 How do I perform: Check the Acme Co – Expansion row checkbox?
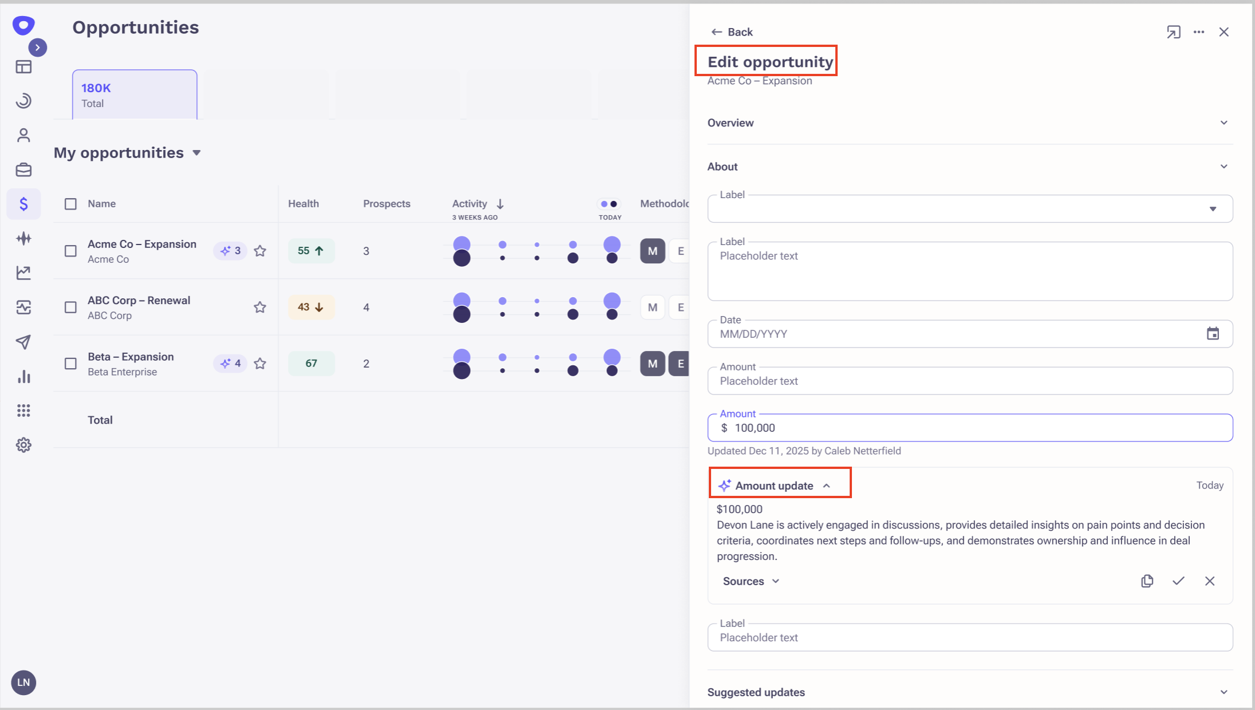[x=70, y=251]
